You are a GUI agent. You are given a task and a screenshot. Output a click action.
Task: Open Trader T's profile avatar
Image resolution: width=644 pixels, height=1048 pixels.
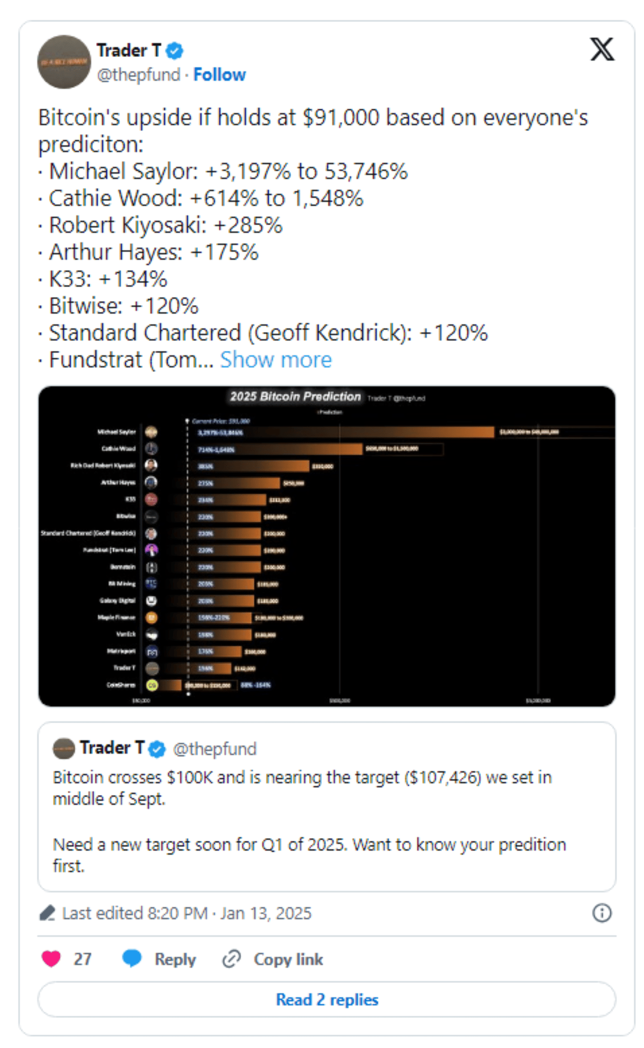pyautogui.click(x=64, y=62)
